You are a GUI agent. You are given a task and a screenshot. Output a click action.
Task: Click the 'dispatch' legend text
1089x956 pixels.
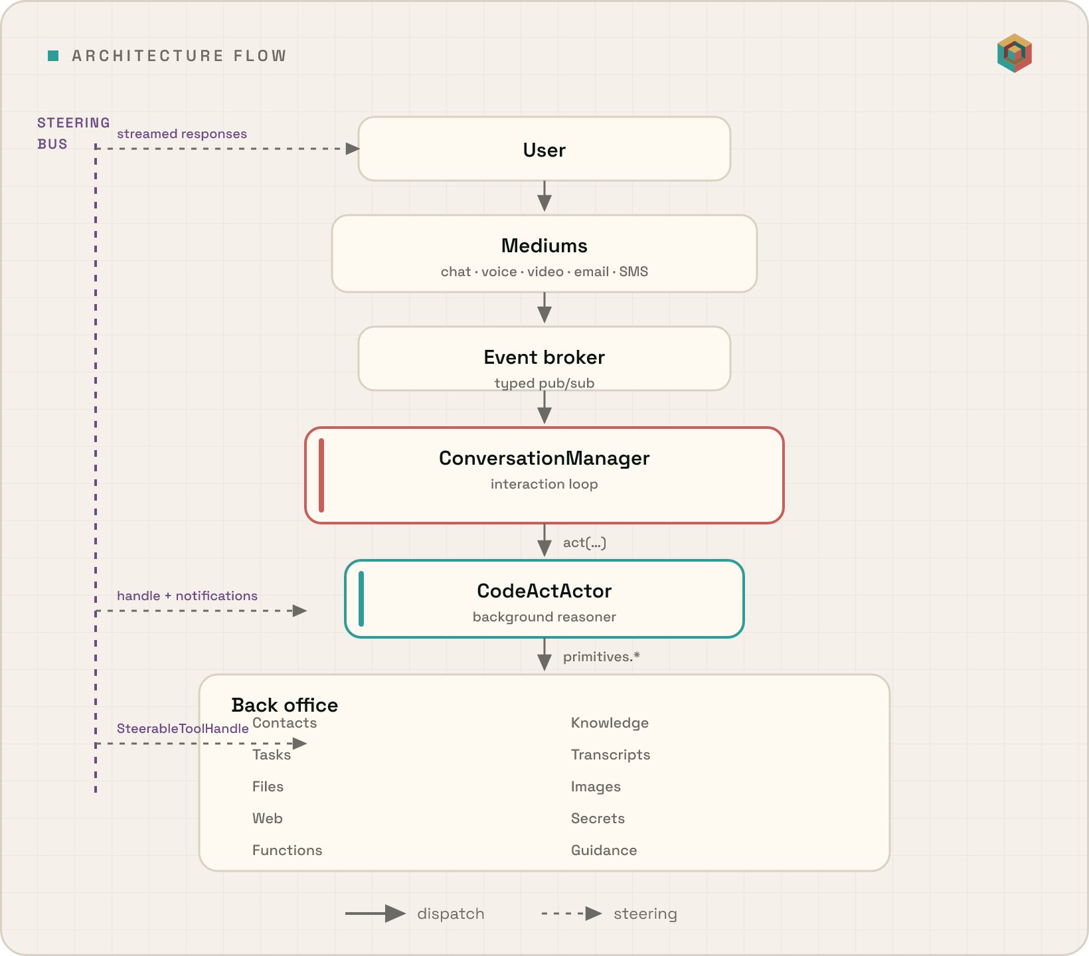[x=451, y=914]
